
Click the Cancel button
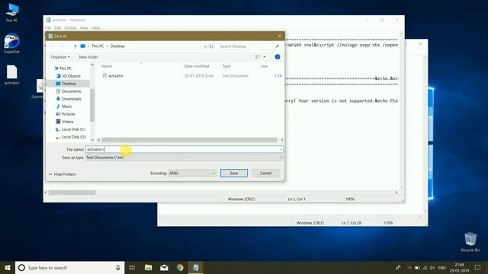tap(265, 173)
